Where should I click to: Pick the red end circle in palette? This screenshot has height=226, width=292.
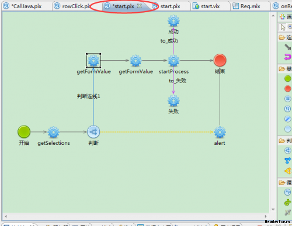click(x=288, y=89)
